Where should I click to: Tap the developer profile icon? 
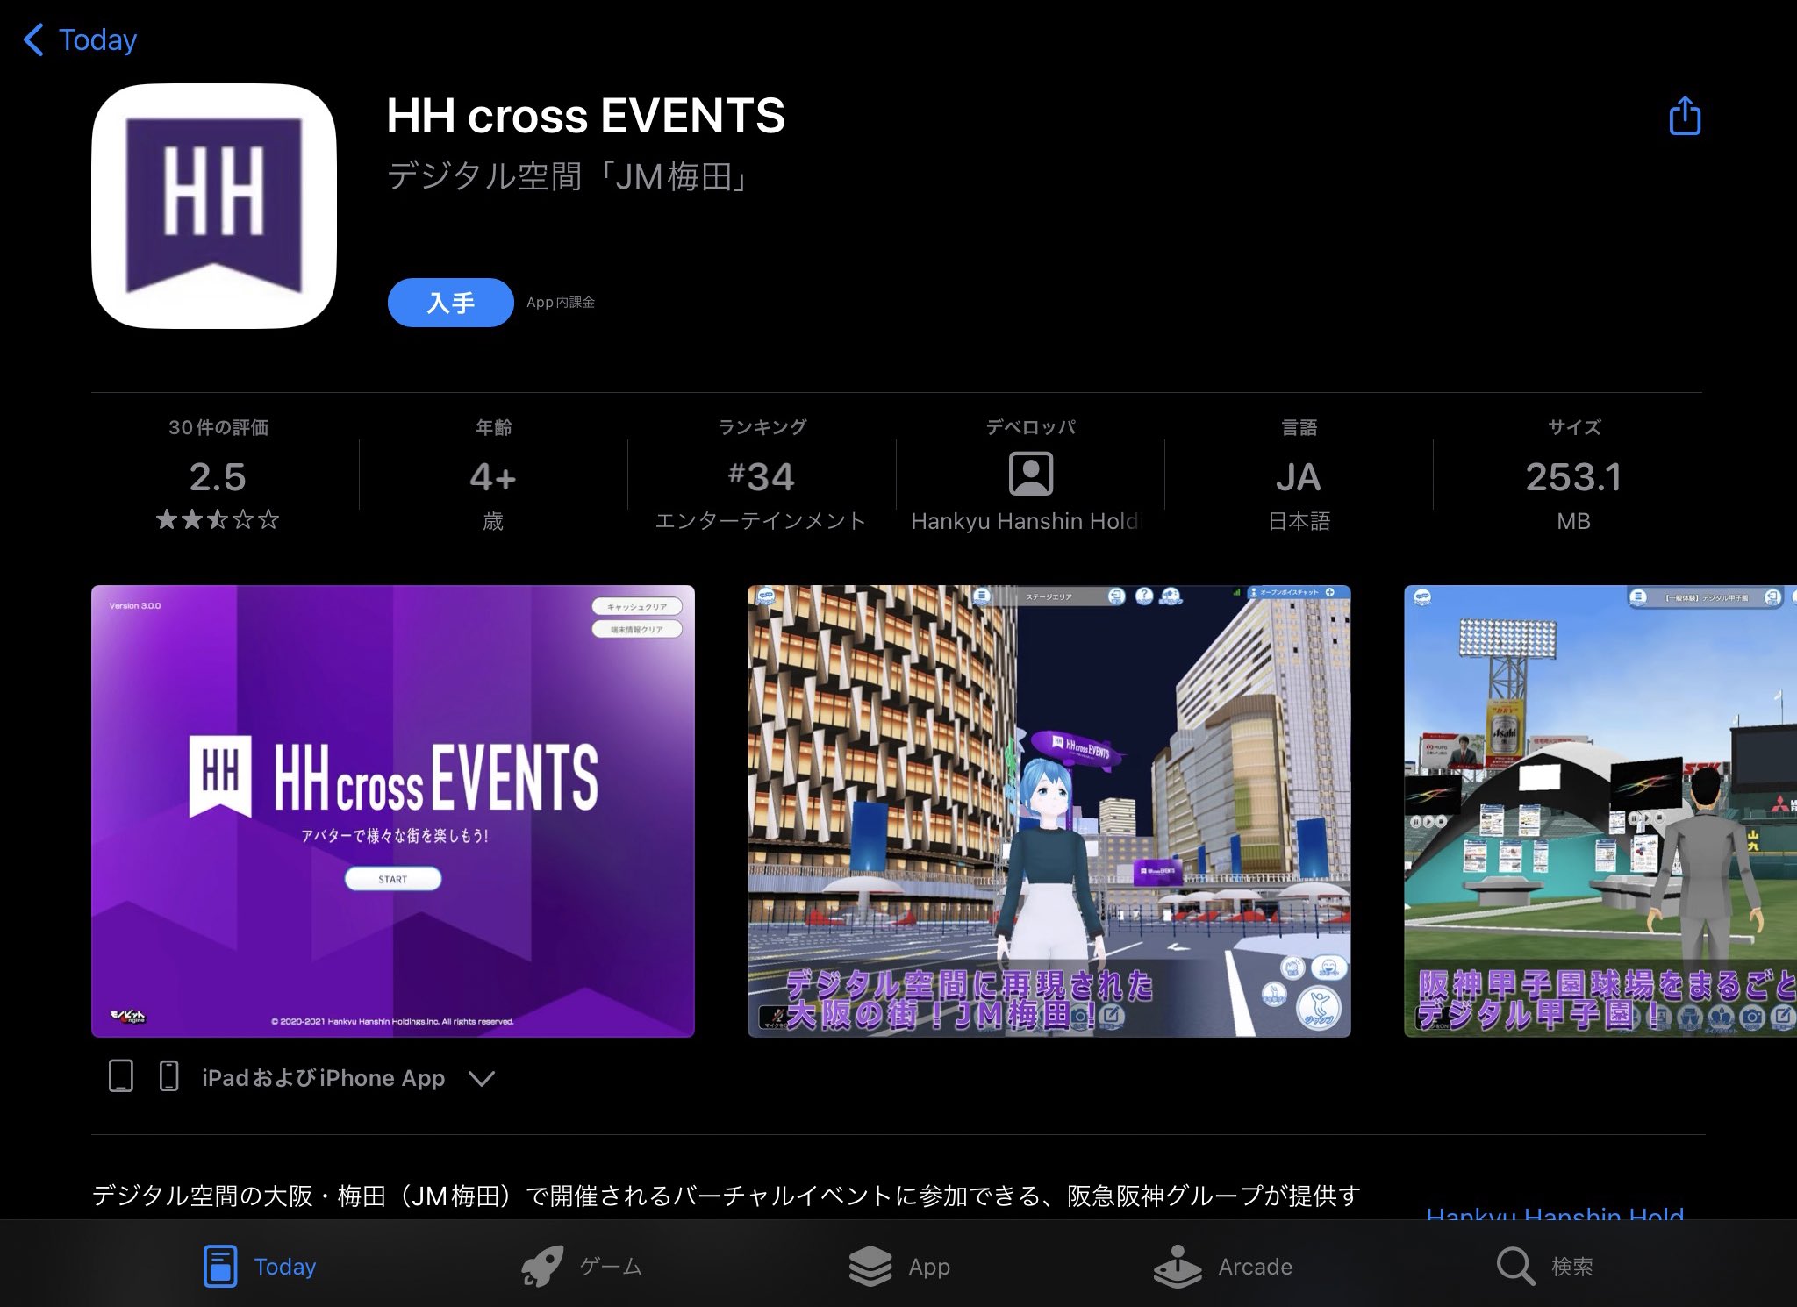pos(1030,475)
